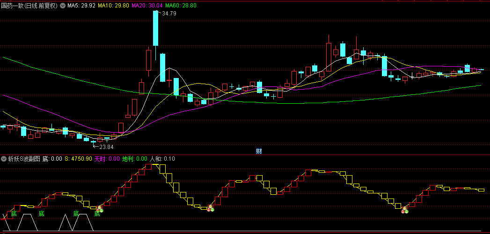
Task: Click the 财 finance marker icon
Action: (x=259, y=151)
